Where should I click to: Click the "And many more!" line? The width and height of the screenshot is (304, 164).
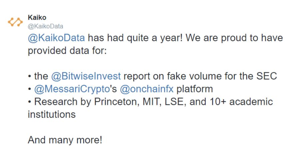point(65,140)
